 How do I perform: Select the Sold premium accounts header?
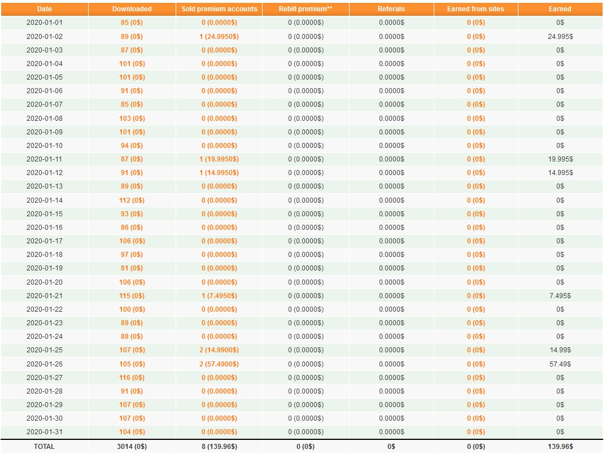(x=219, y=9)
